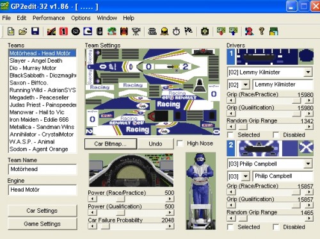Decrease Power (Qualification) with left arrow
Image resolution: width=320 pixels, height=239 pixels.
pyautogui.click(x=92, y=213)
